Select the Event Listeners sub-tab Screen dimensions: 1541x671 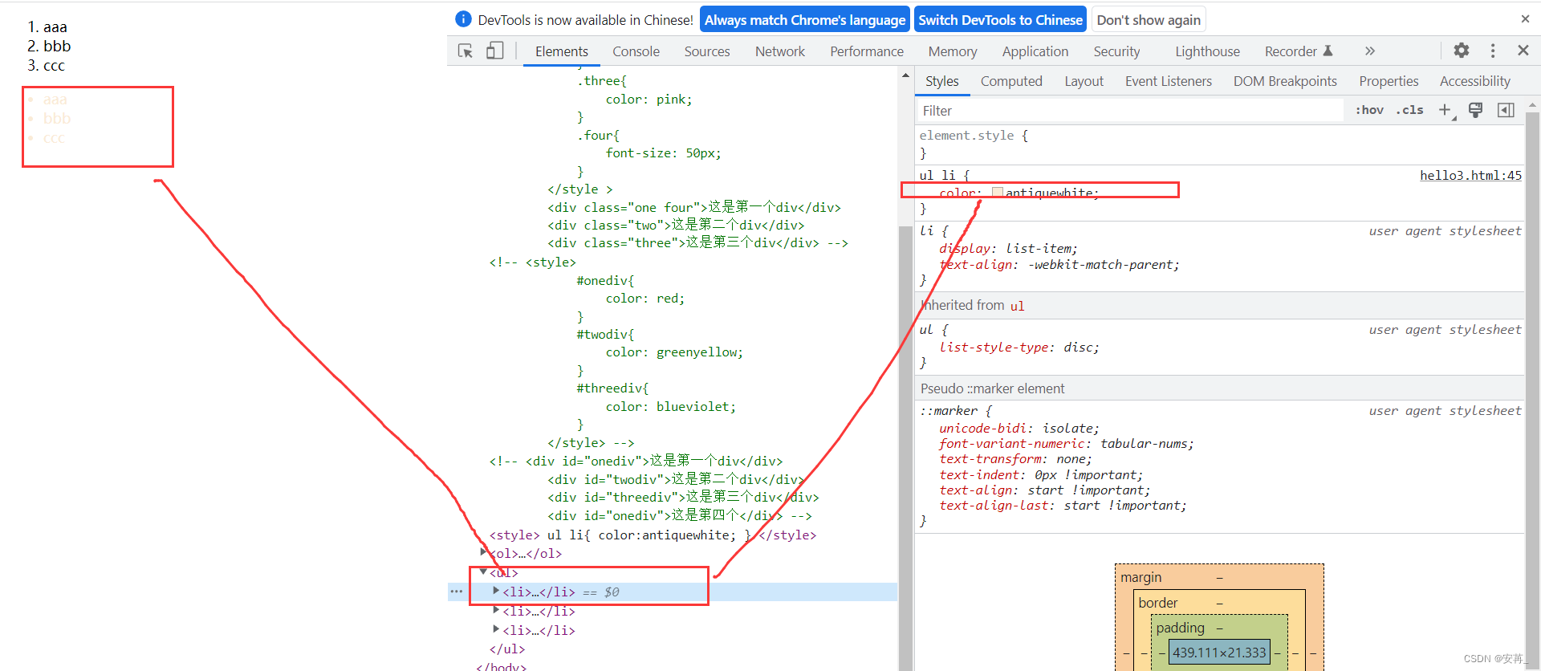point(1169,81)
